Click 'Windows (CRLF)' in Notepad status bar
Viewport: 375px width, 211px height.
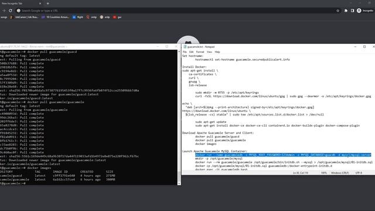pos(340,173)
